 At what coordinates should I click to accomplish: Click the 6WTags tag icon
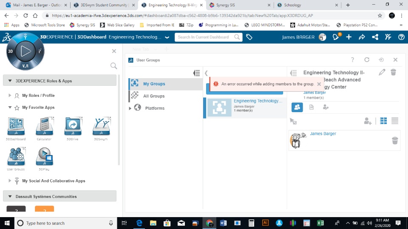tap(249, 37)
